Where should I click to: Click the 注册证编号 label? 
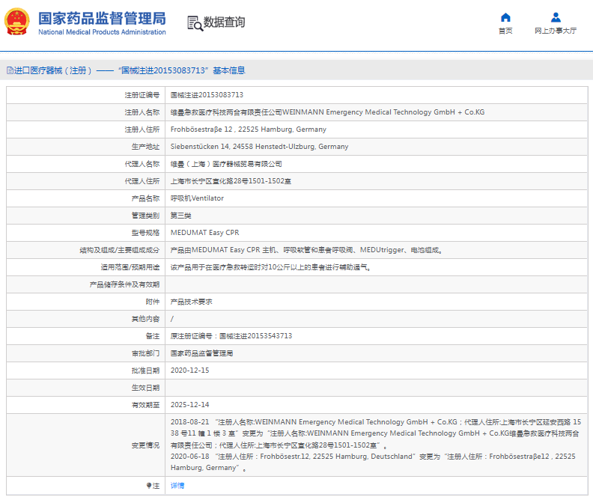[x=142, y=95]
